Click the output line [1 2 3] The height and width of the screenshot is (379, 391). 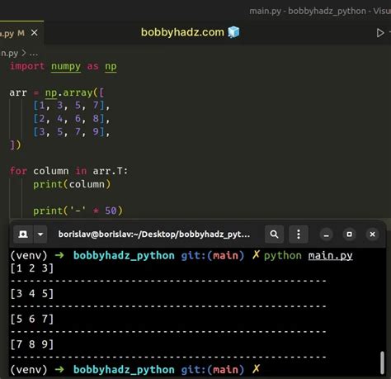(x=32, y=268)
